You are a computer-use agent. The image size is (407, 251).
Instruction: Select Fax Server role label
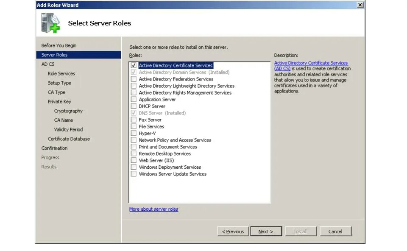[150, 120]
